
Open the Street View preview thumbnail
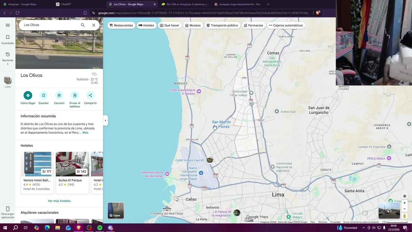click(x=389, y=211)
